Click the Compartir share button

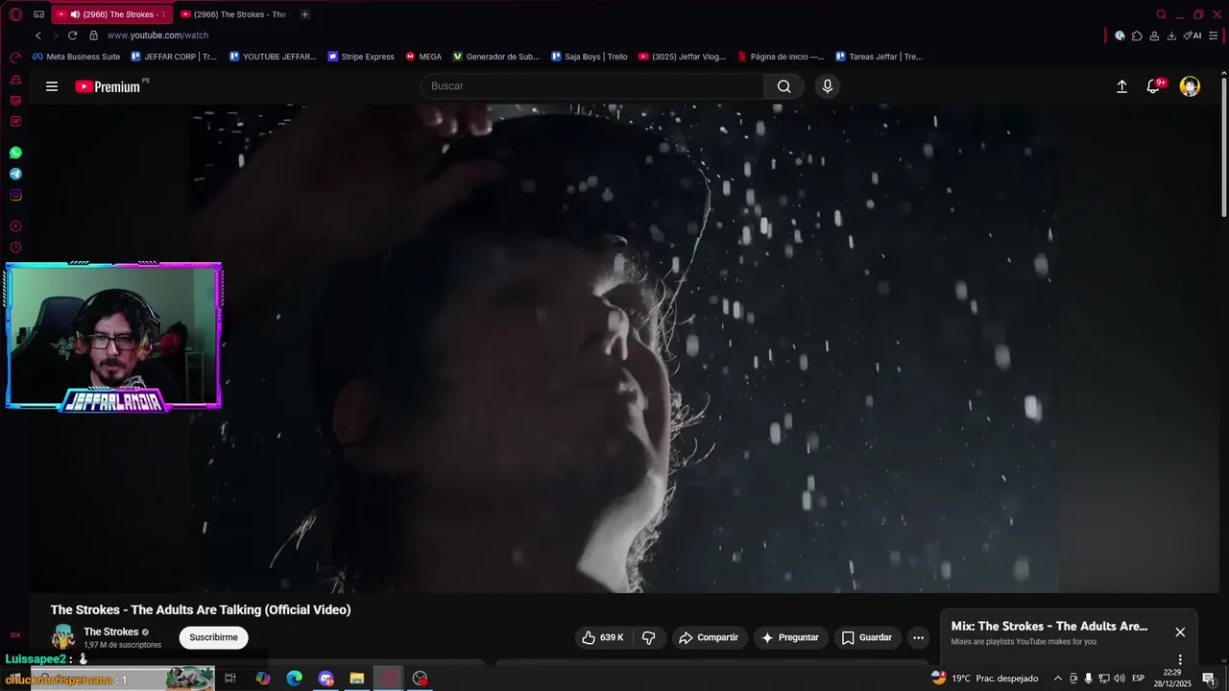click(709, 637)
